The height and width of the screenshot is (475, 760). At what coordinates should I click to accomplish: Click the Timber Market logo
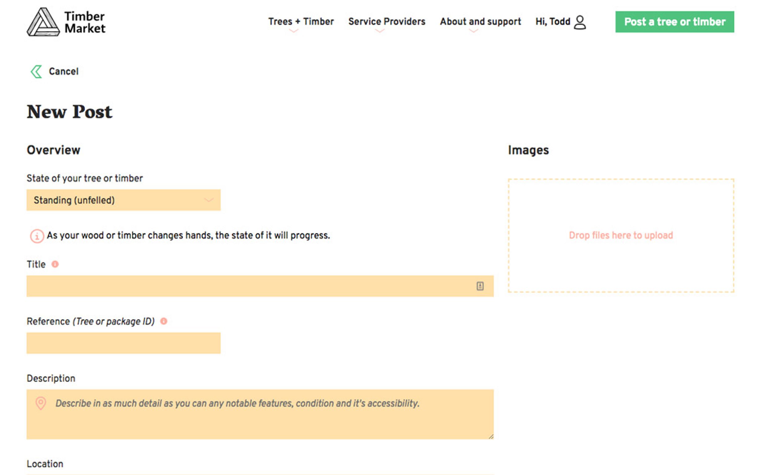click(66, 22)
